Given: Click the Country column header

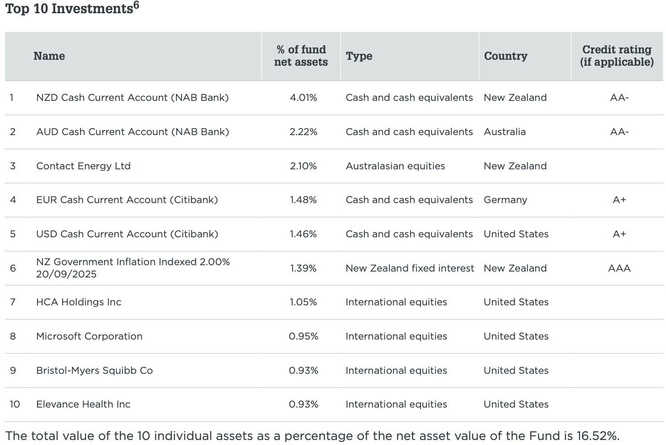Looking at the screenshot, I should click(506, 56).
